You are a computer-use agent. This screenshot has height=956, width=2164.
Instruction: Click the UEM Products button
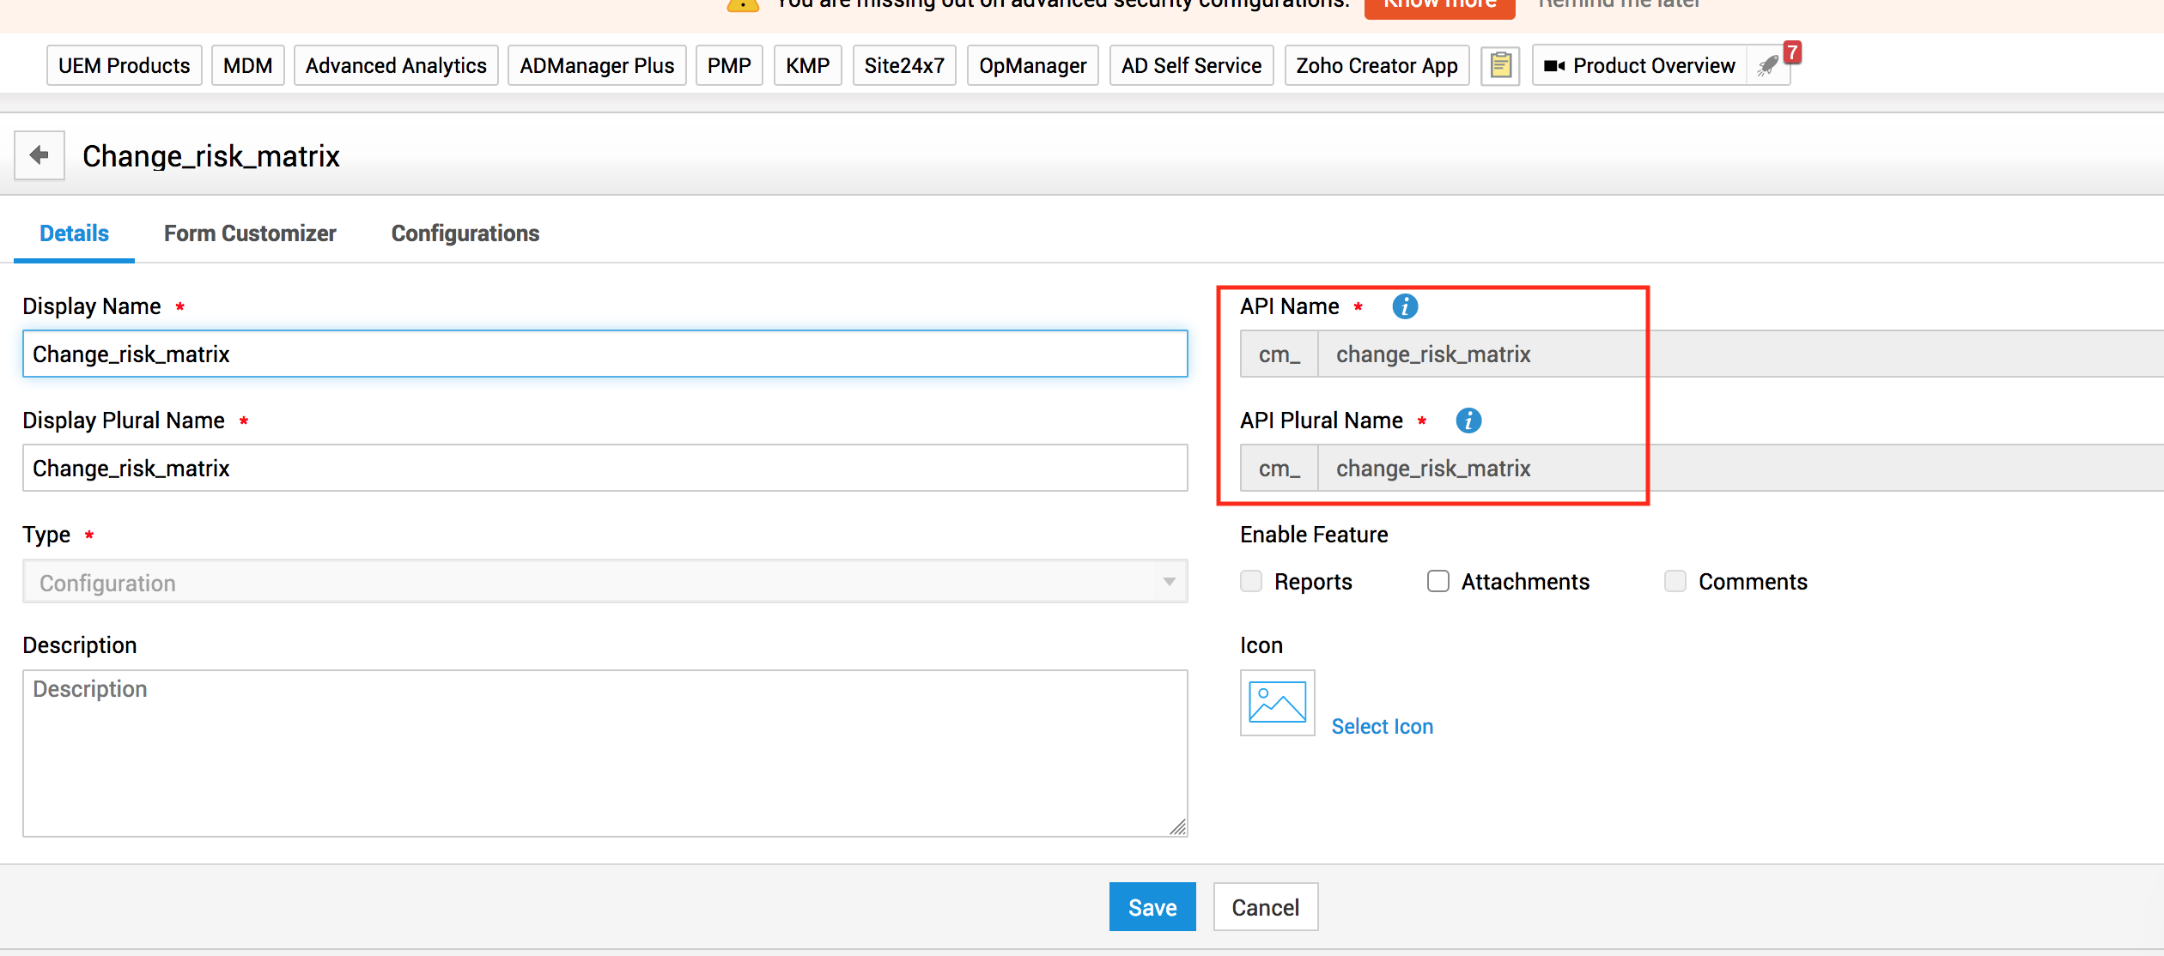pyautogui.click(x=125, y=66)
